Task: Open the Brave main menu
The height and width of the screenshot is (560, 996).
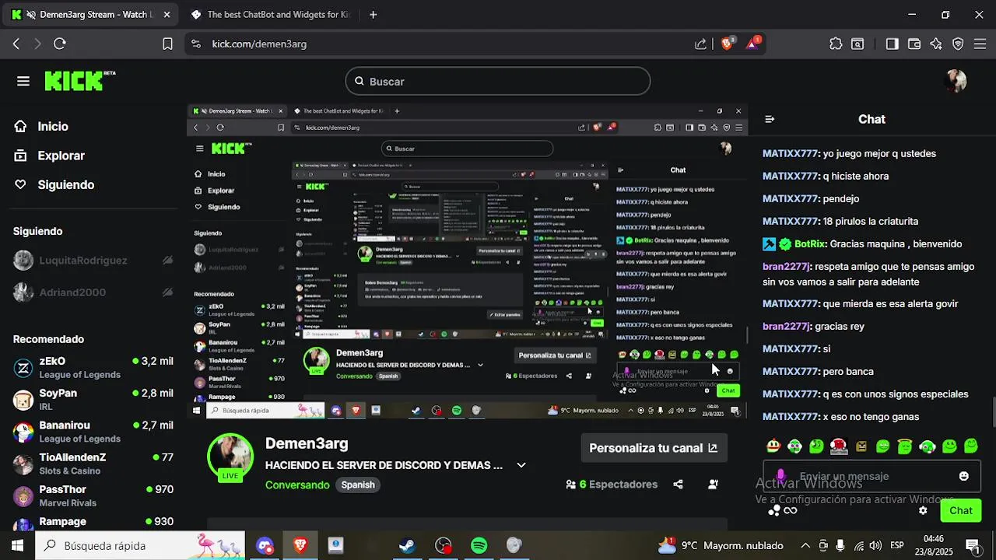Action: [x=980, y=44]
